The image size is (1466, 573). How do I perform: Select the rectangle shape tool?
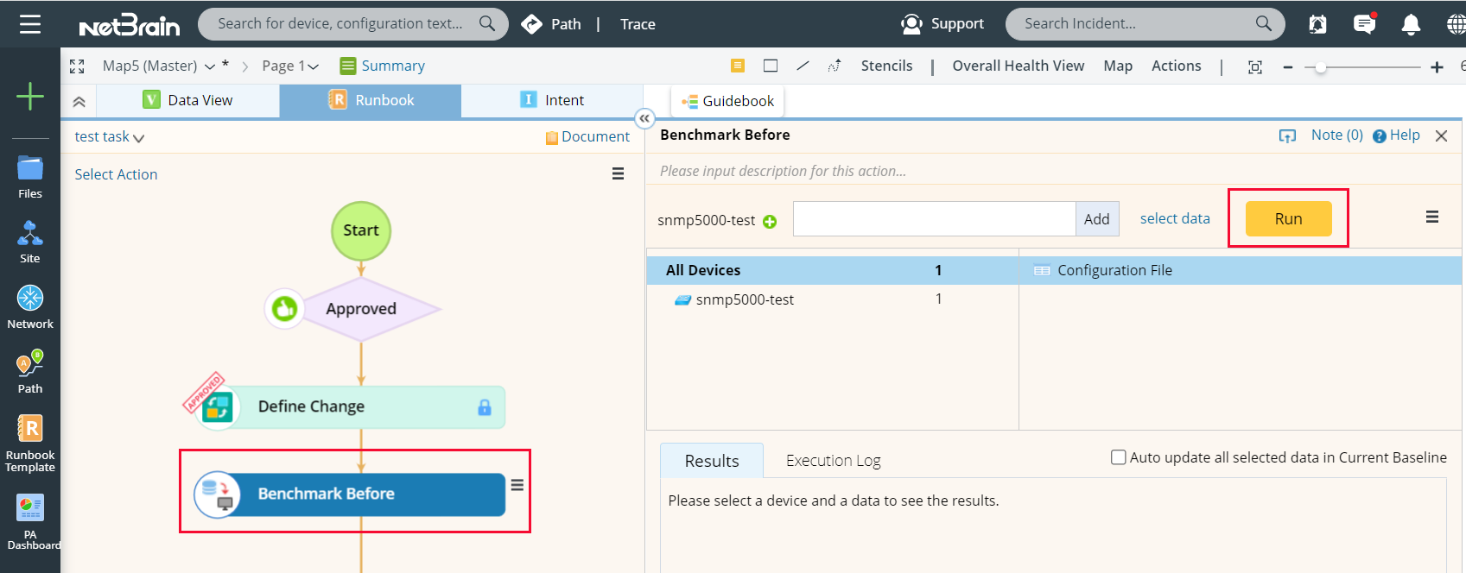pyautogui.click(x=771, y=66)
